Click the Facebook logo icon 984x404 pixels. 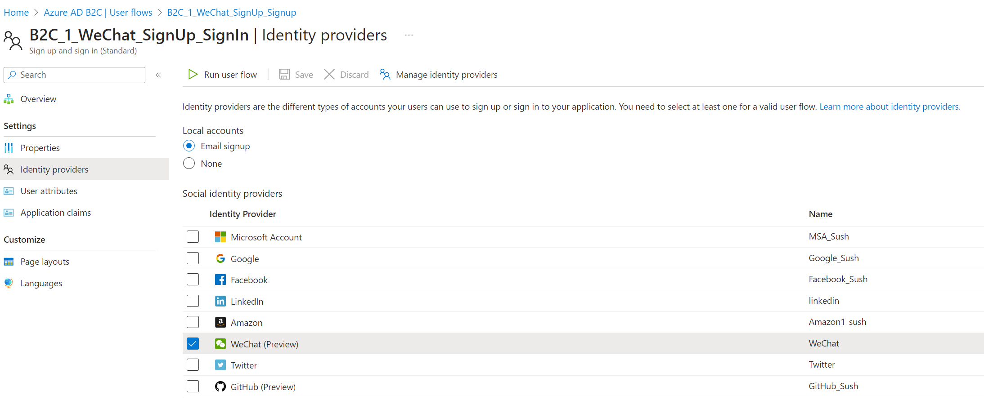[220, 280]
